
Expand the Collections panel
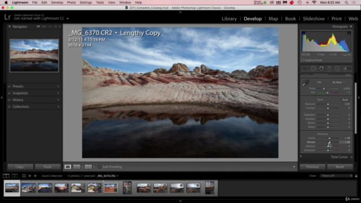coord(10,107)
